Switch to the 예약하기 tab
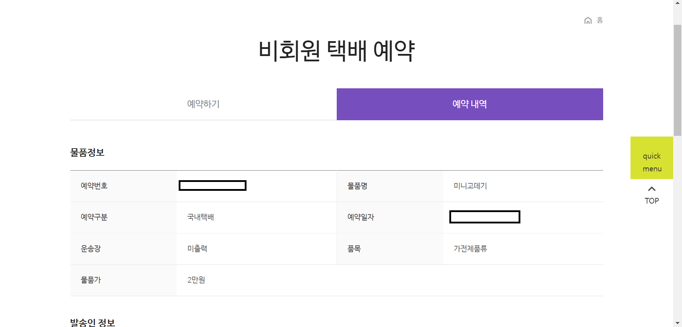This screenshot has height=327, width=682. coord(203,104)
